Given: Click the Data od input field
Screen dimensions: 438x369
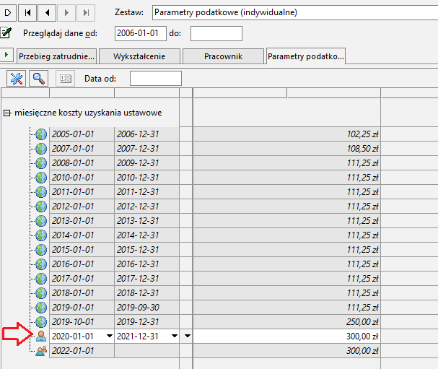Looking at the screenshot, I should pyautogui.click(x=156, y=78).
